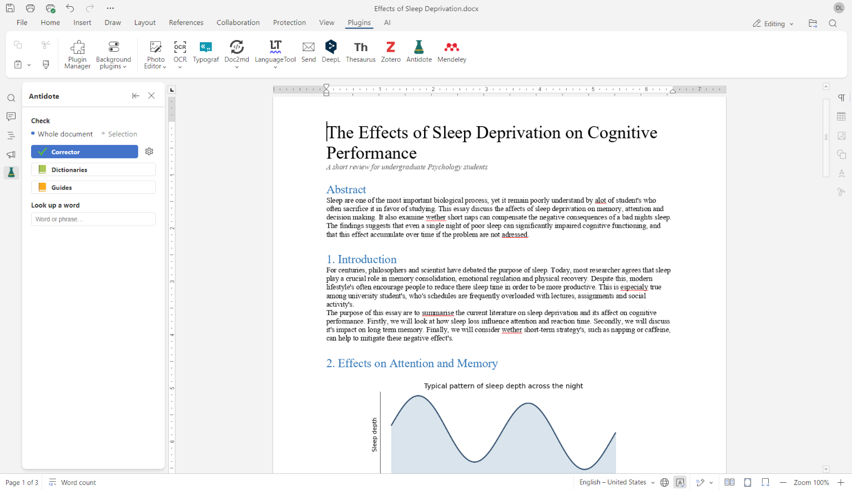Close the Antidote panel
The height and width of the screenshot is (490, 852).
click(x=152, y=96)
